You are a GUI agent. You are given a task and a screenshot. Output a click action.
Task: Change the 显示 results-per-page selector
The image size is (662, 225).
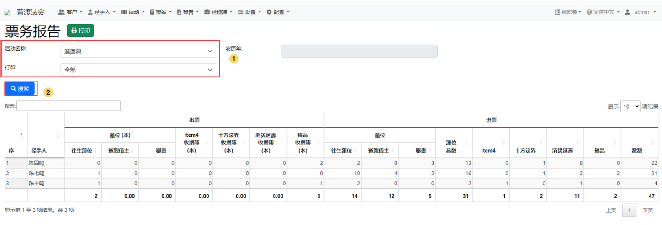pos(630,107)
